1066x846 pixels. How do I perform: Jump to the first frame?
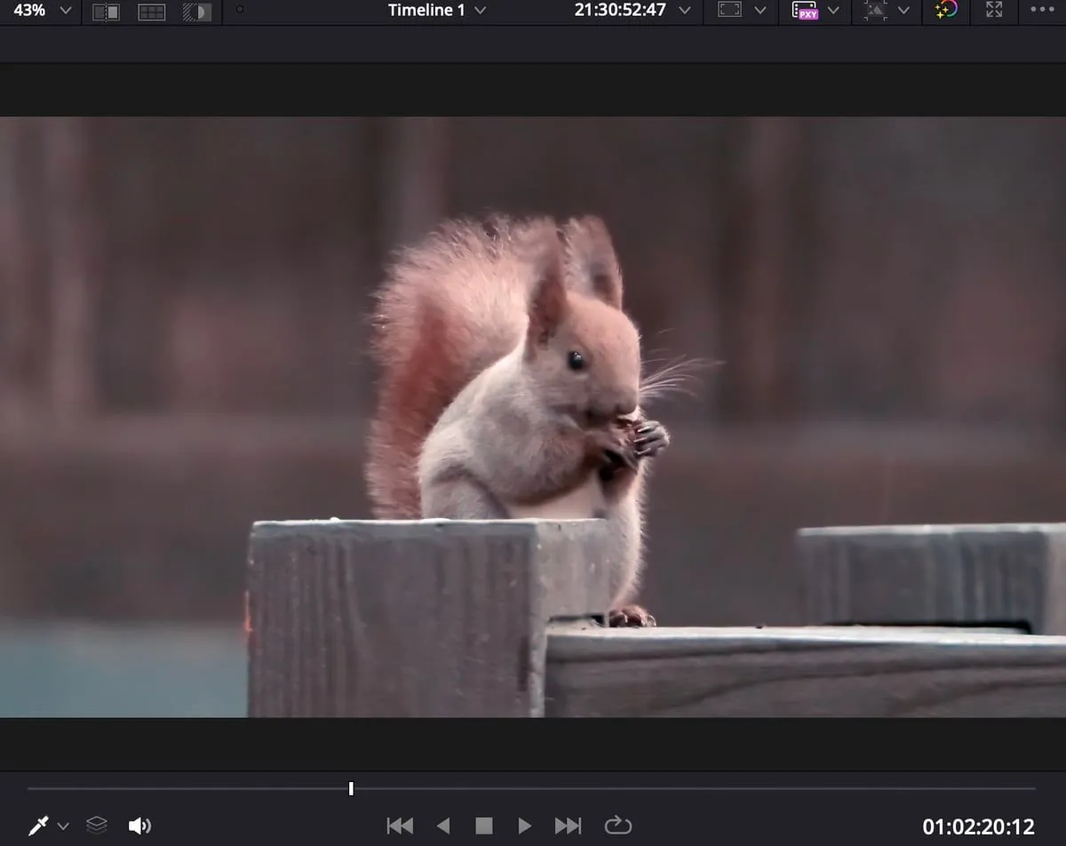pyautogui.click(x=400, y=826)
